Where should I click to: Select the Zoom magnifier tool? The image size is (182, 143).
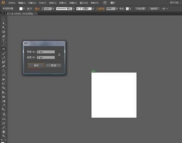pyautogui.click(x=4, y=136)
